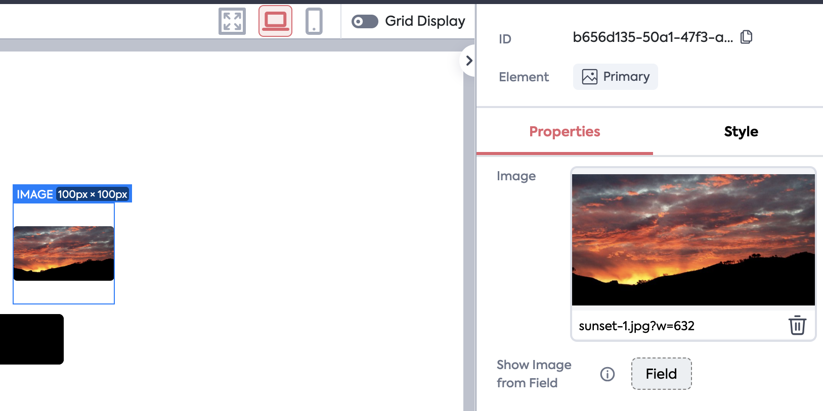Click the sunset-1.jpg?w=632 filename
Image resolution: width=823 pixels, height=411 pixels.
click(636, 326)
